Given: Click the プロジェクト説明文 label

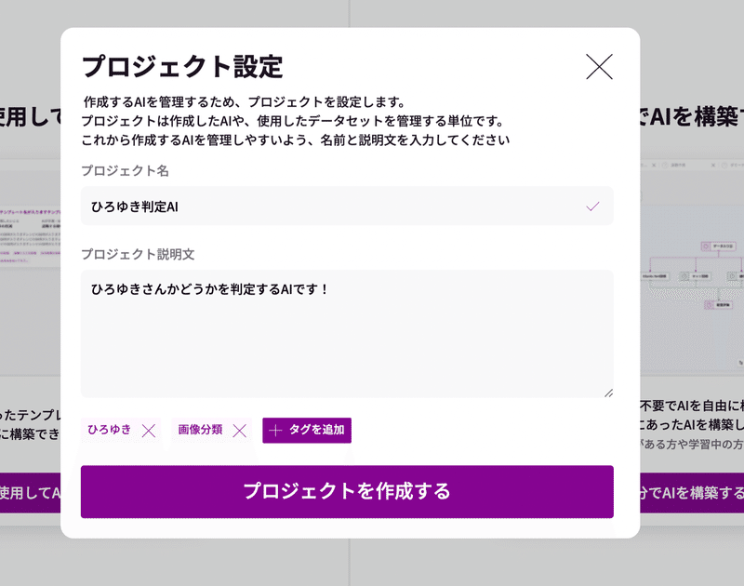Looking at the screenshot, I should 138,254.
